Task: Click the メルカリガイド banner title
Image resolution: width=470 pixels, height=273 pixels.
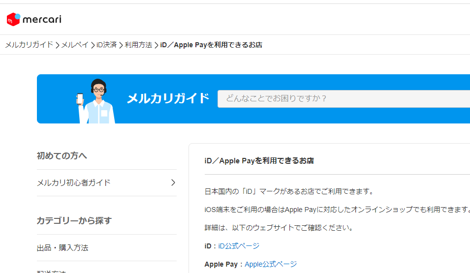Action: coord(168,98)
